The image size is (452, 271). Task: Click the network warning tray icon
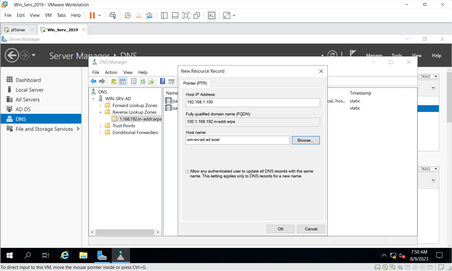click(x=393, y=256)
